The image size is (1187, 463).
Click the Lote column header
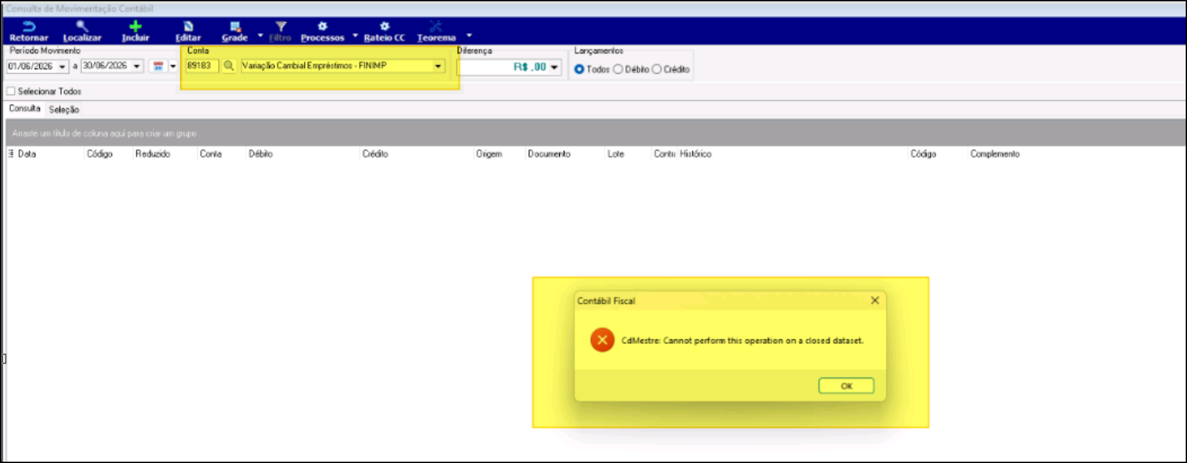tap(615, 154)
